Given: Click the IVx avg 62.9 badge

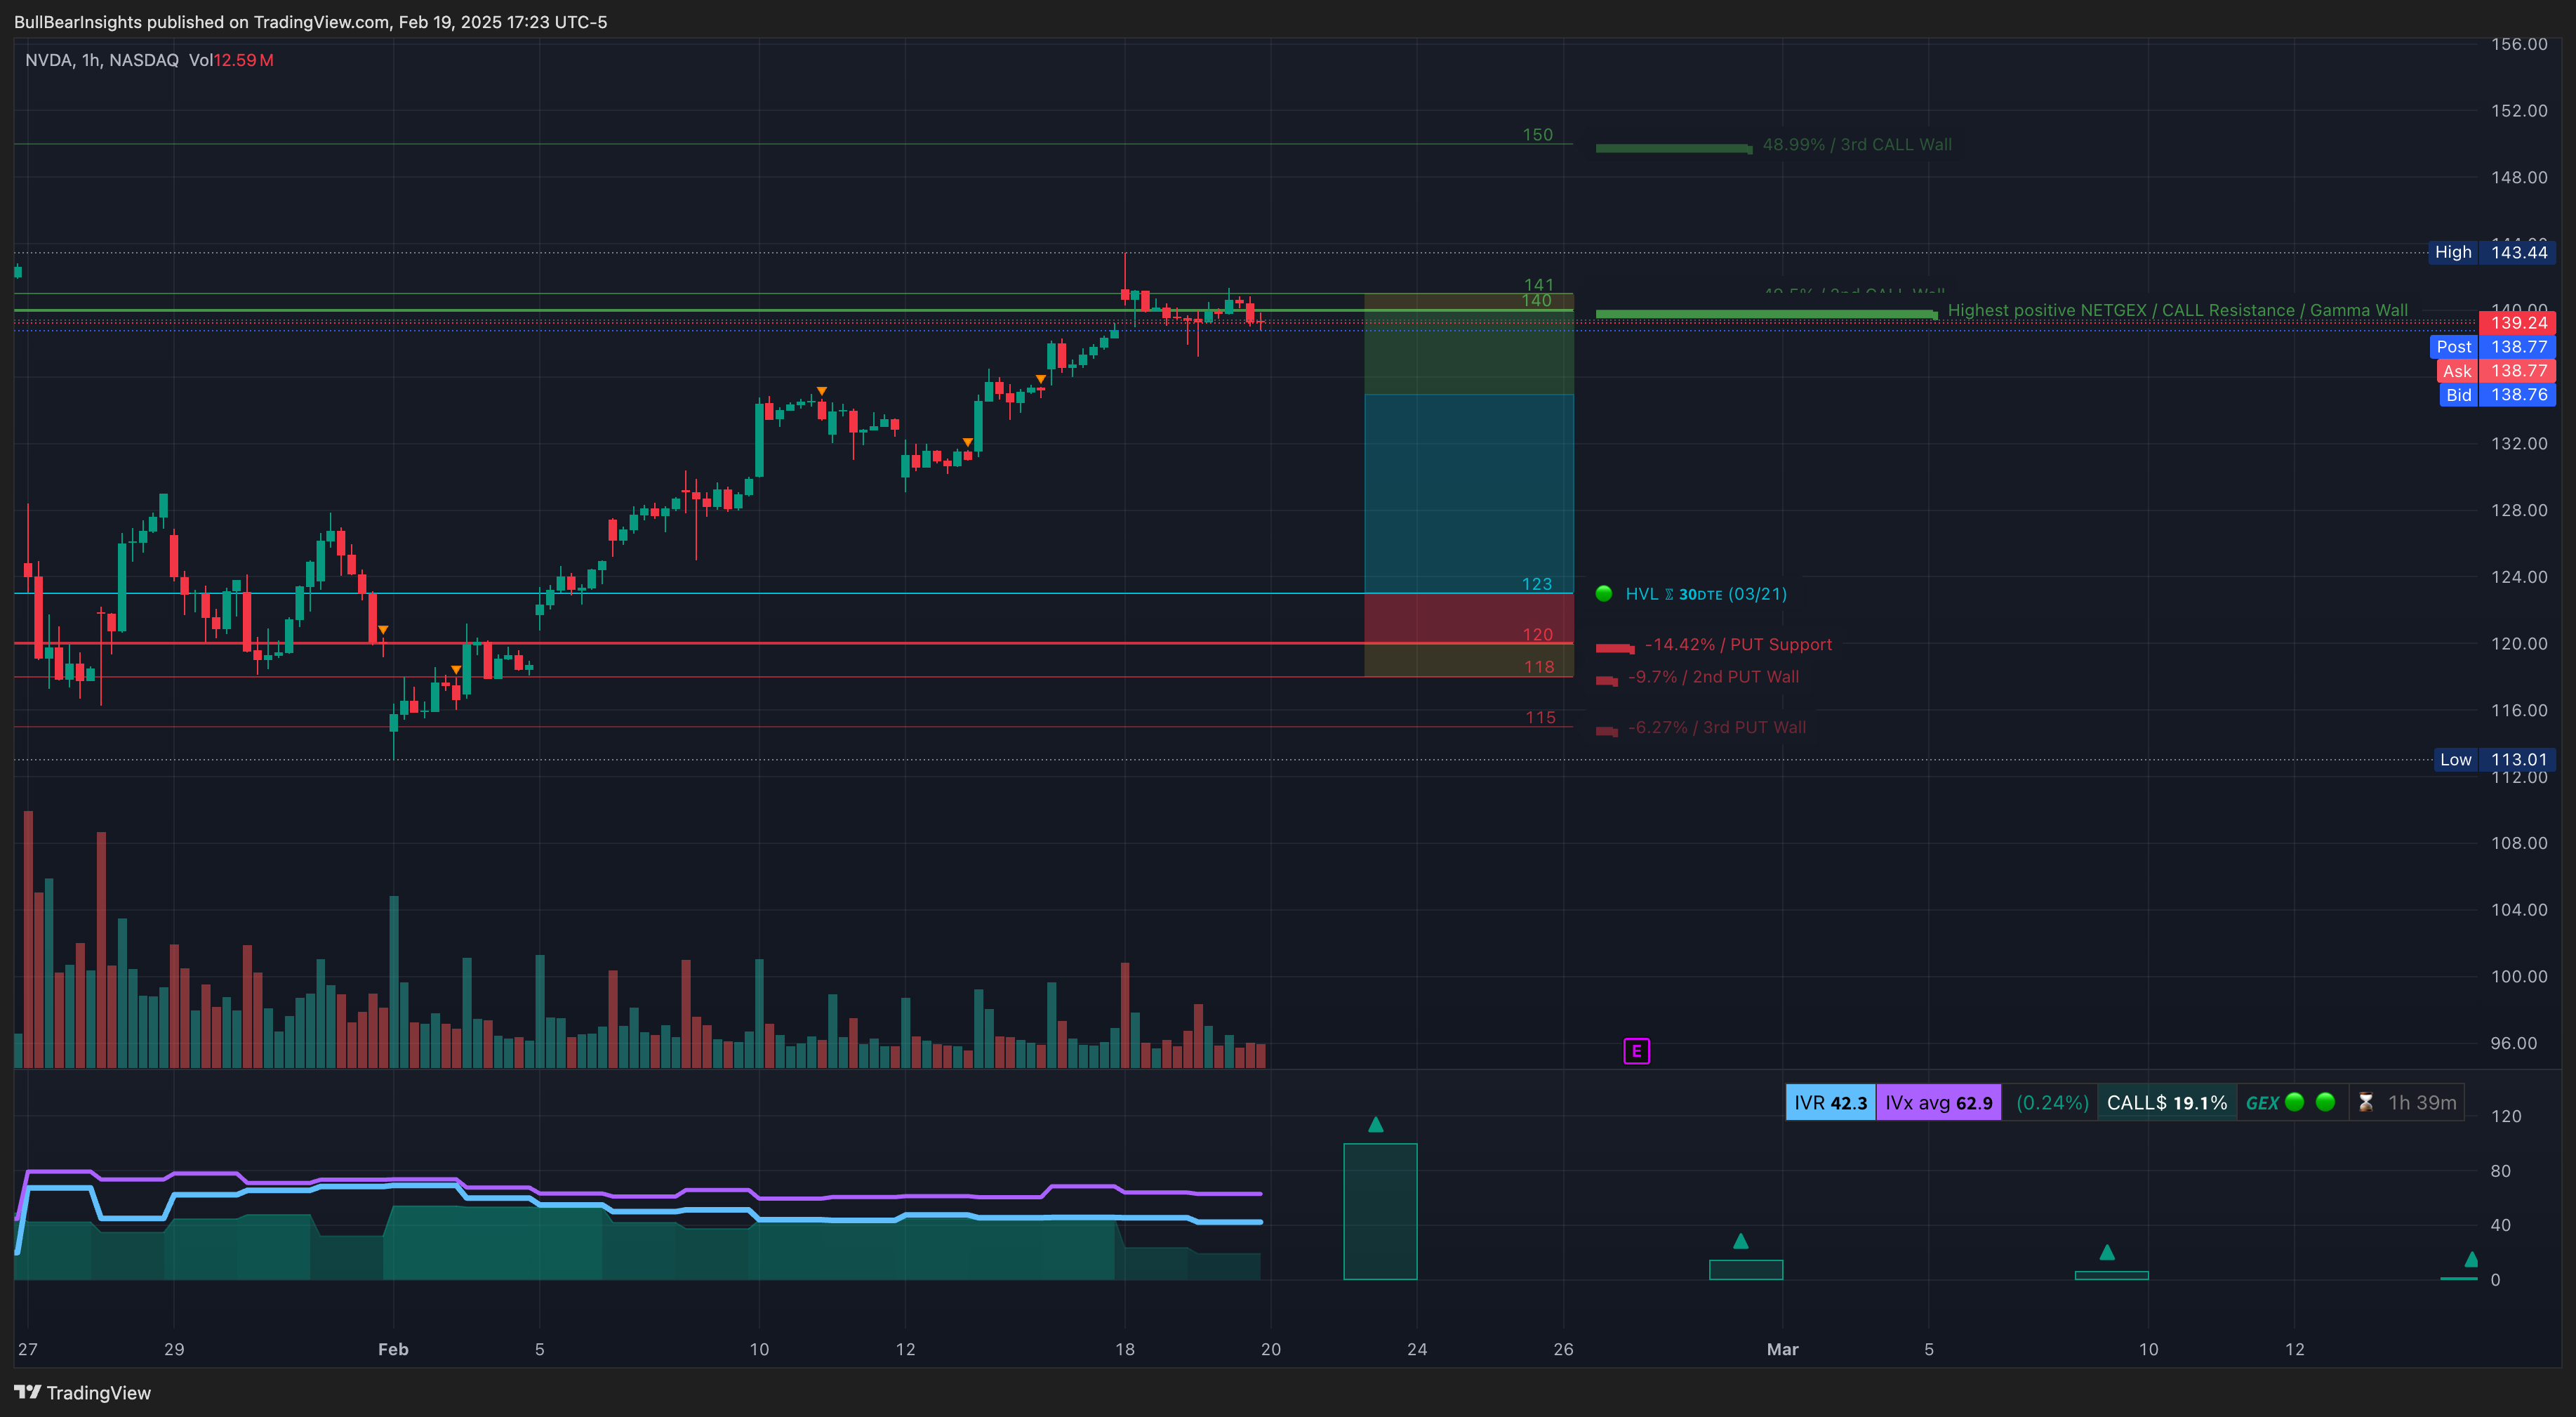Looking at the screenshot, I should 1939,1103.
